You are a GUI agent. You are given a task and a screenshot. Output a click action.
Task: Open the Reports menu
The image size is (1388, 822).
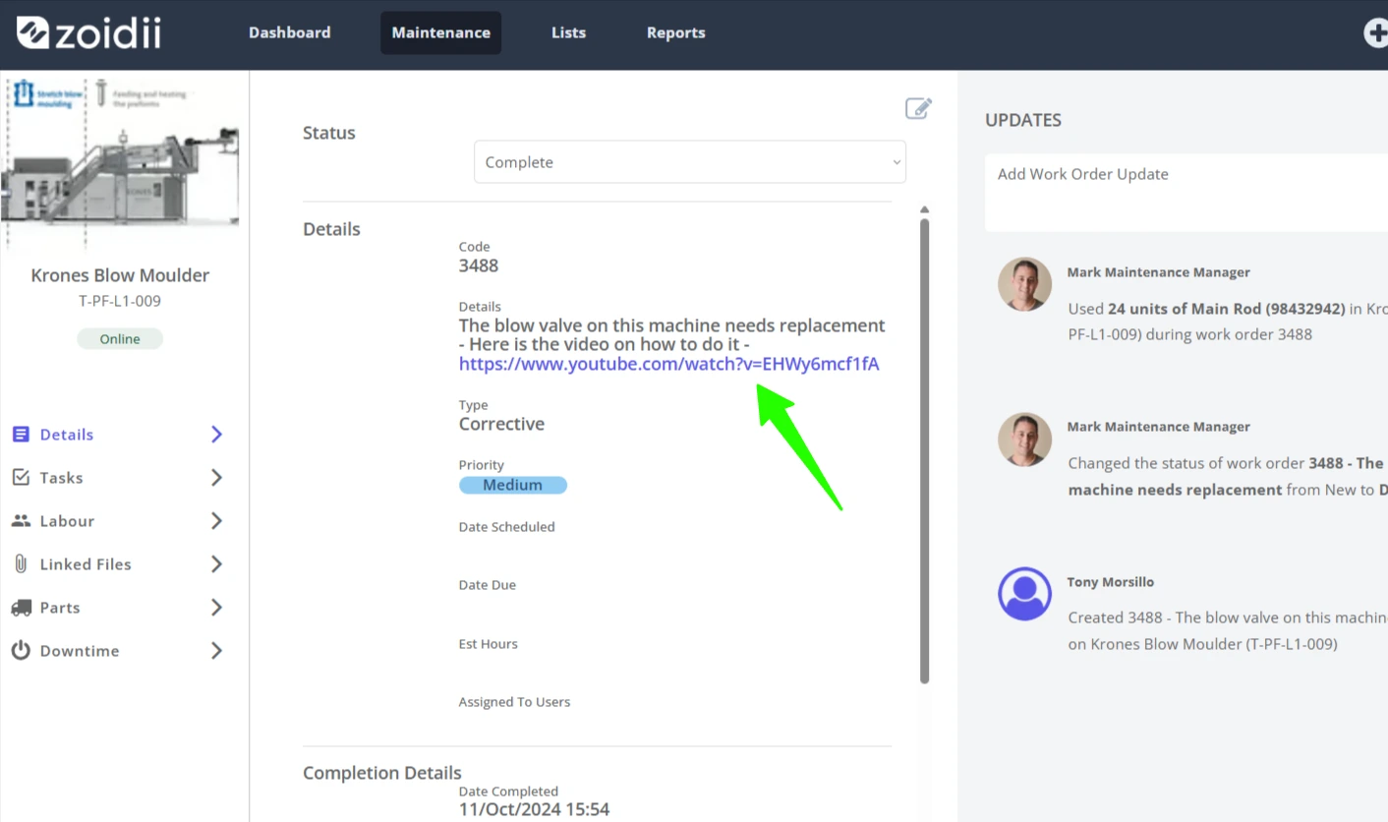[x=675, y=32]
